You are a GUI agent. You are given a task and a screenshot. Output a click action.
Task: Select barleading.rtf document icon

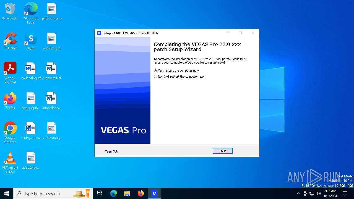[x=31, y=71]
